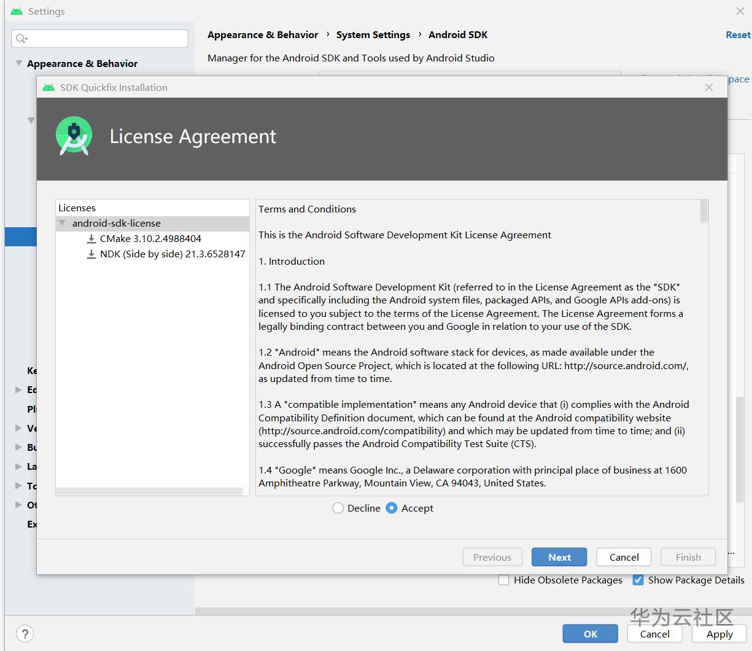Image resolution: width=752 pixels, height=651 pixels.
Task: Click the Android Studio logo in License Agreement header
Action: click(x=74, y=136)
